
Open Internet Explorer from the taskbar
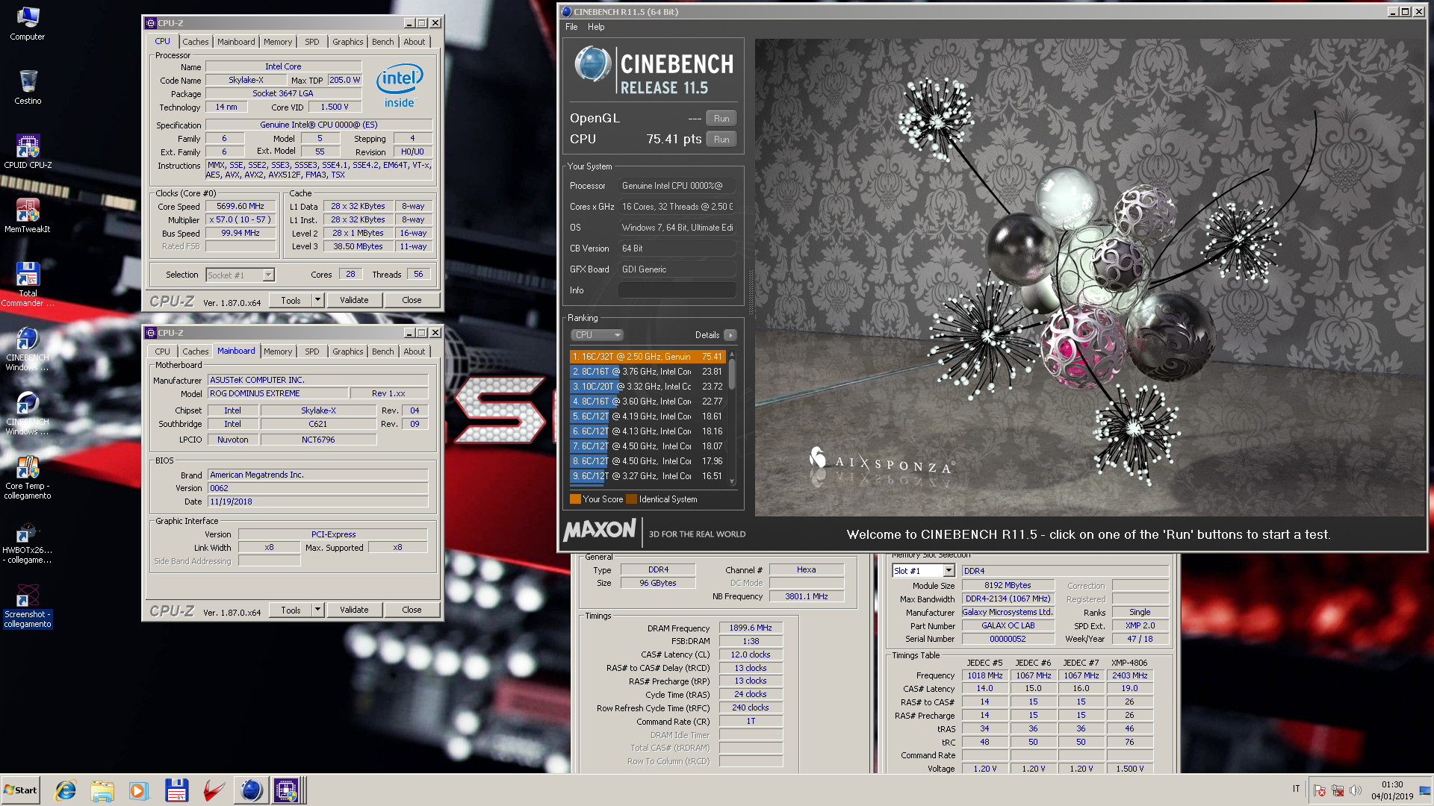click(66, 790)
